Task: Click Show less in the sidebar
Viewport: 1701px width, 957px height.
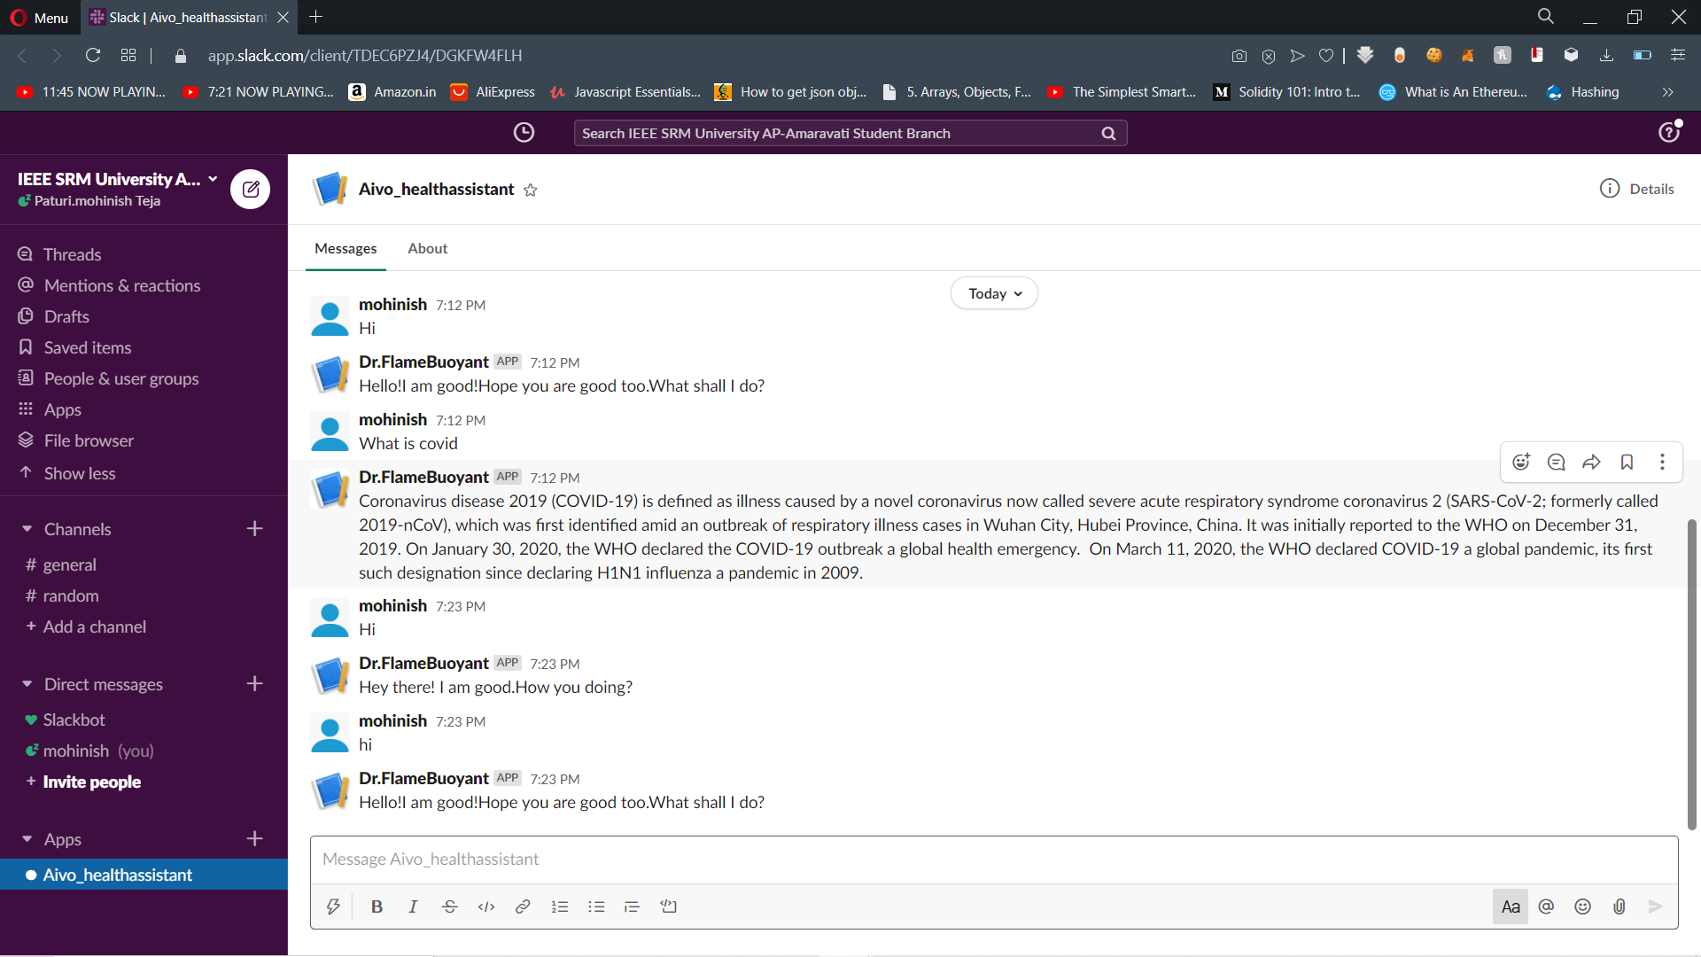Action: pos(80,473)
